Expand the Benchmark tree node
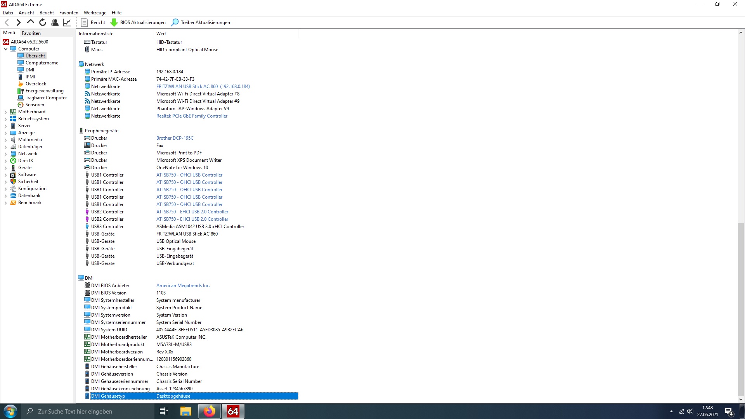The image size is (745, 419). pos(6,203)
